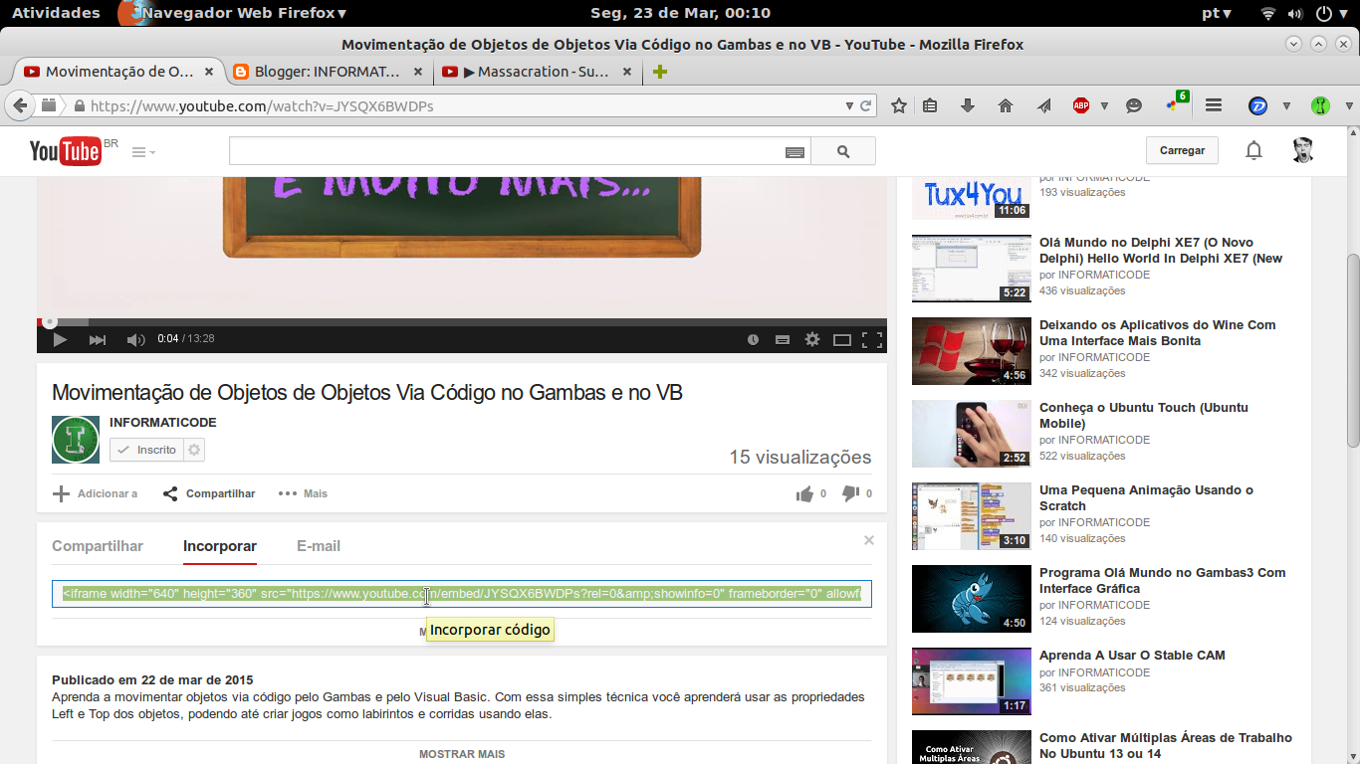Open Atividades overview
The width and height of the screenshot is (1360, 764).
(56, 13)
